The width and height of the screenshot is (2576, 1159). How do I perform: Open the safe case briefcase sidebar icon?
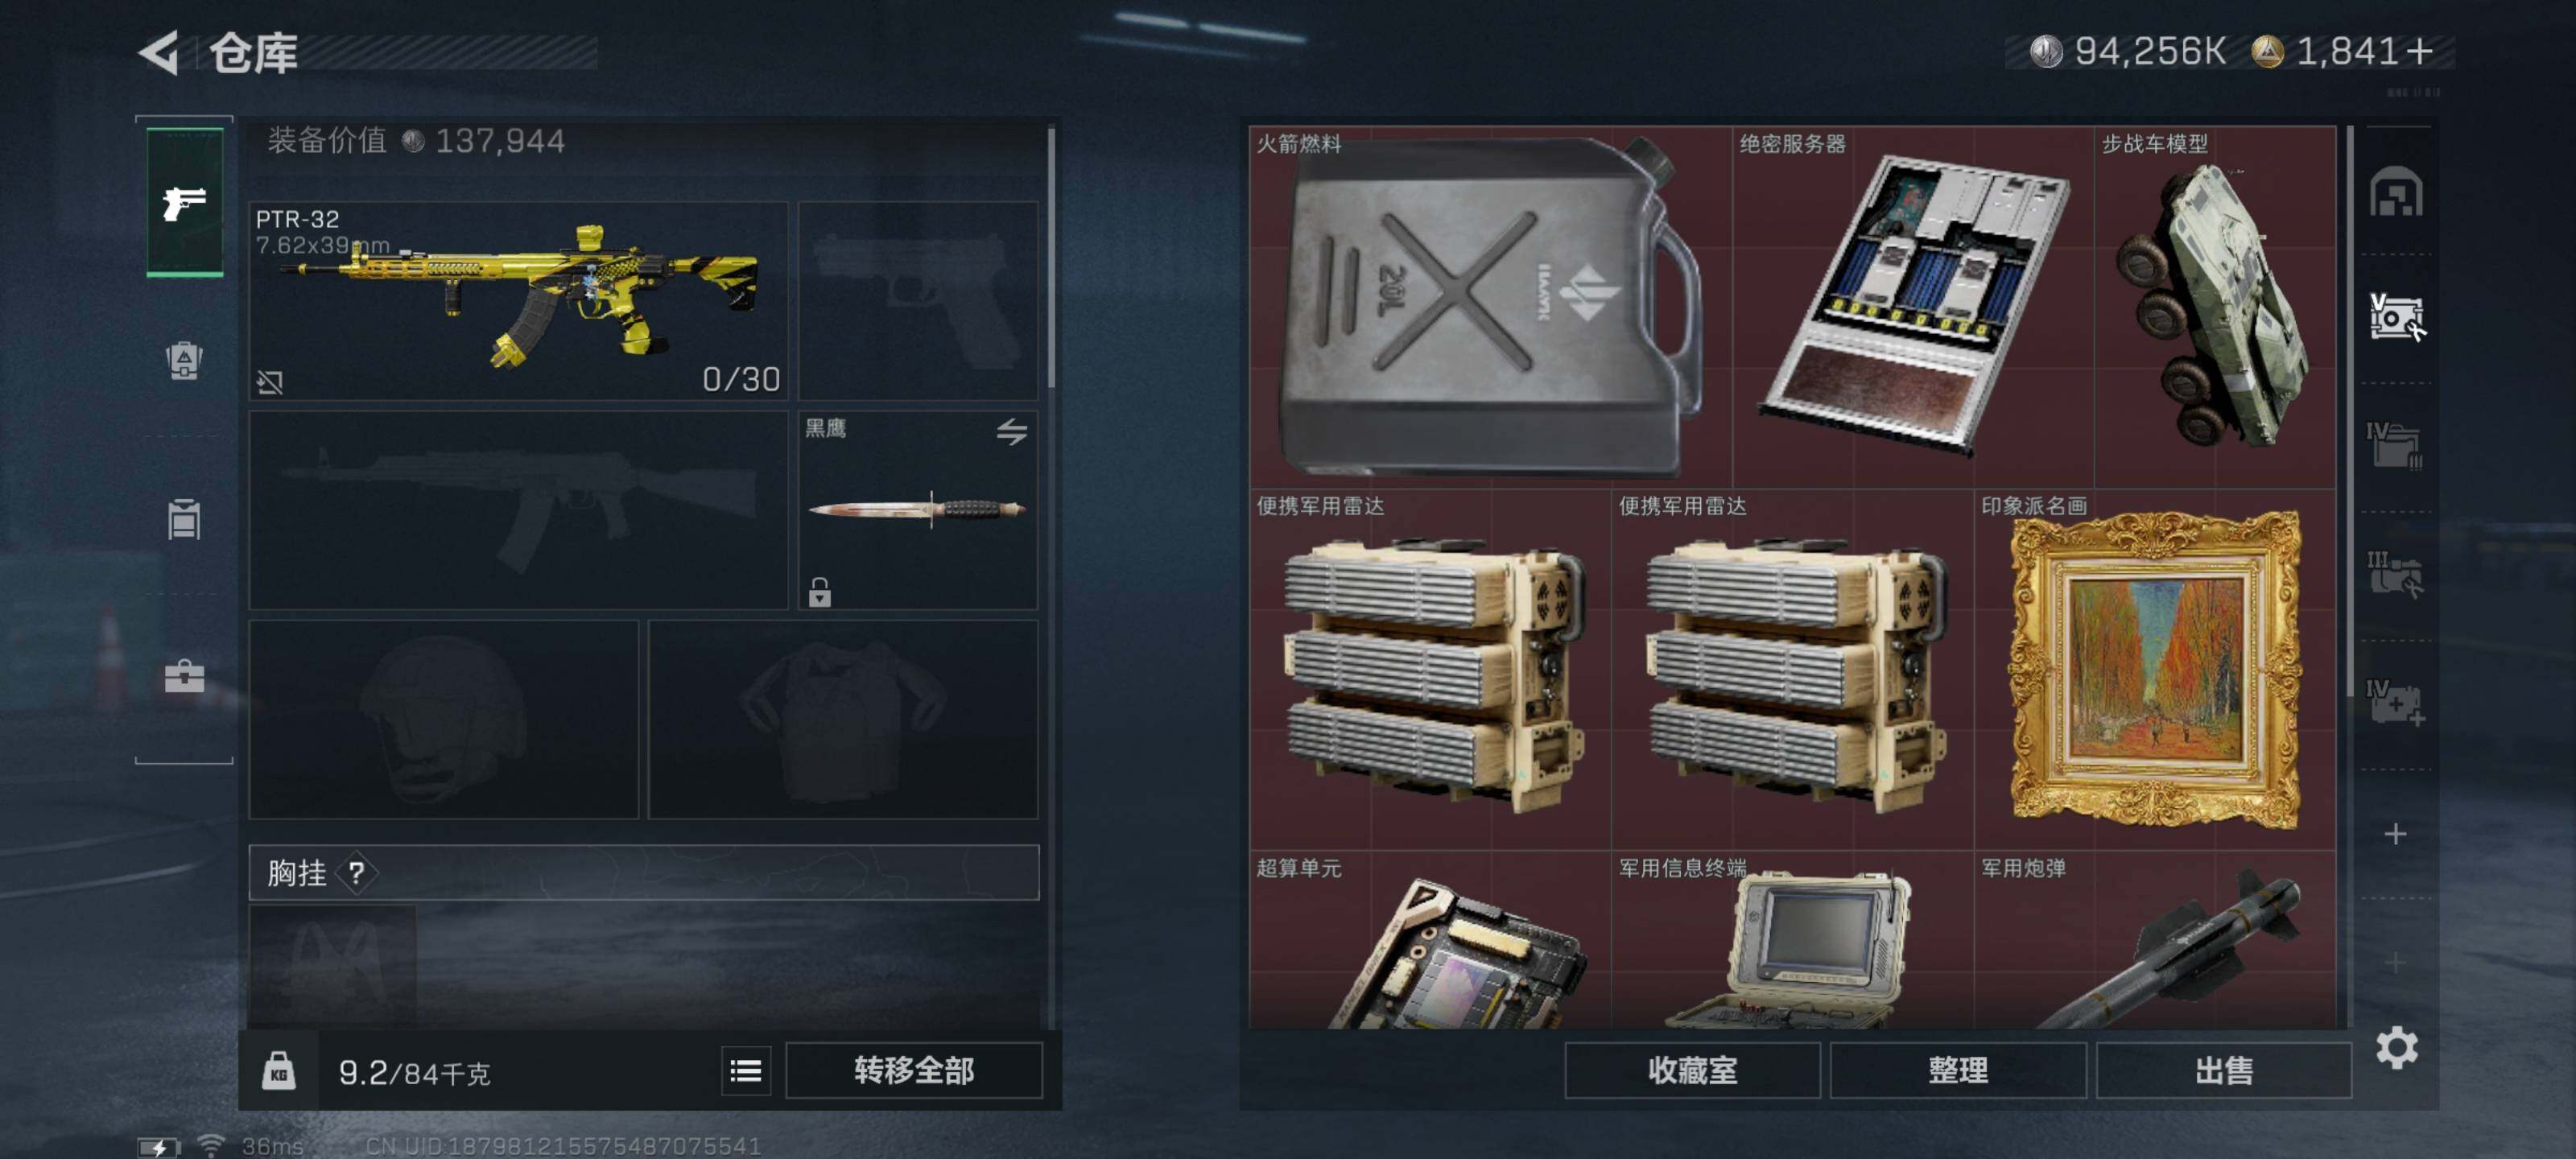(184, 677)
